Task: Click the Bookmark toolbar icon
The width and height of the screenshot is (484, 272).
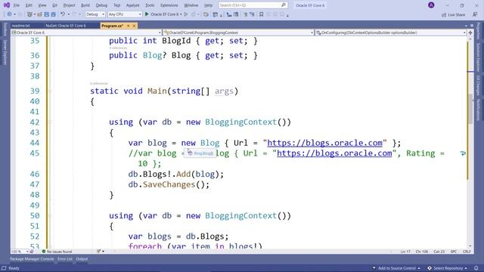Action: (261, 14)
